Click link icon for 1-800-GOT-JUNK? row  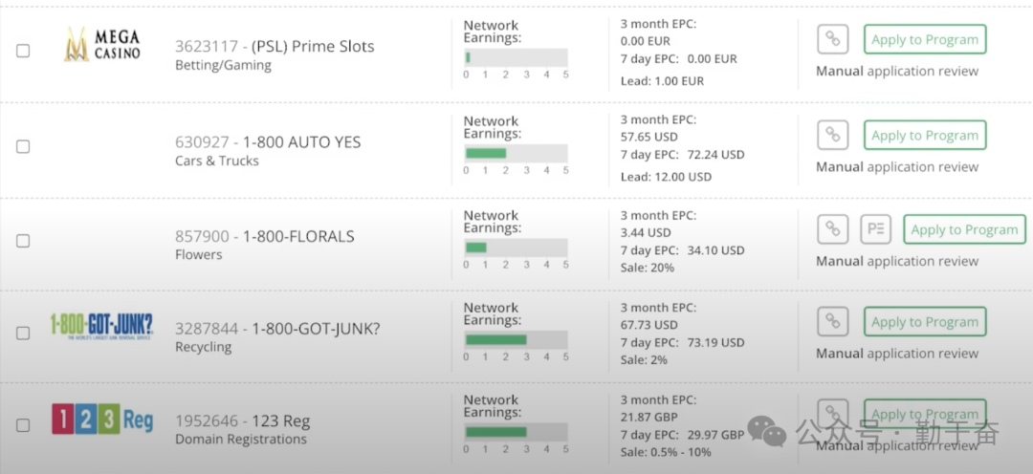pos(832,322)
